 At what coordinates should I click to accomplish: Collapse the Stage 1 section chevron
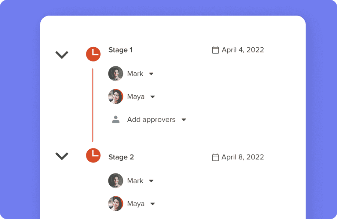(x=62, y=54)
